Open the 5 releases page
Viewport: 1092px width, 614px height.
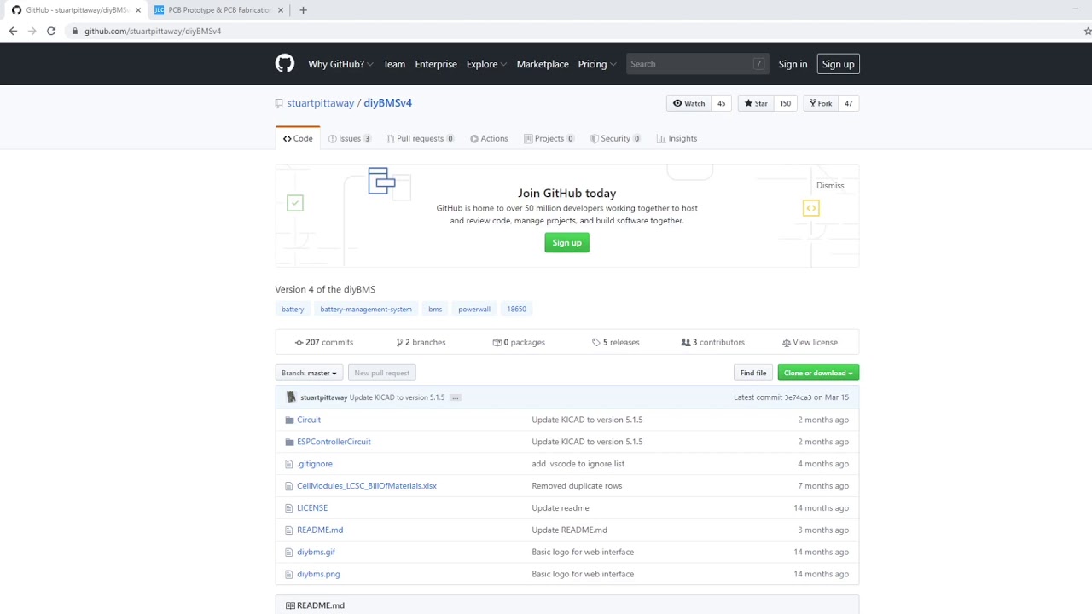pyautogui.click(x=616, y=342)
